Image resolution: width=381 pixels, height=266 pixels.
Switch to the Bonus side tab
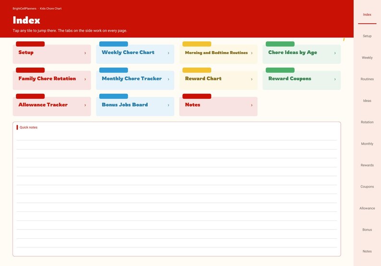(367, 230)
